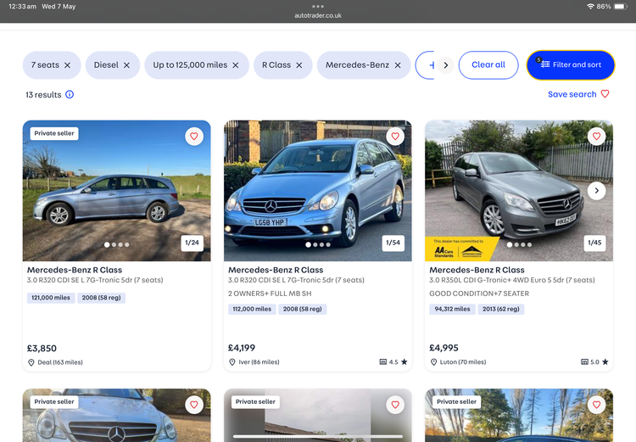Show more filter chips with the arrow
636x442 pixels.
[445, 65]
